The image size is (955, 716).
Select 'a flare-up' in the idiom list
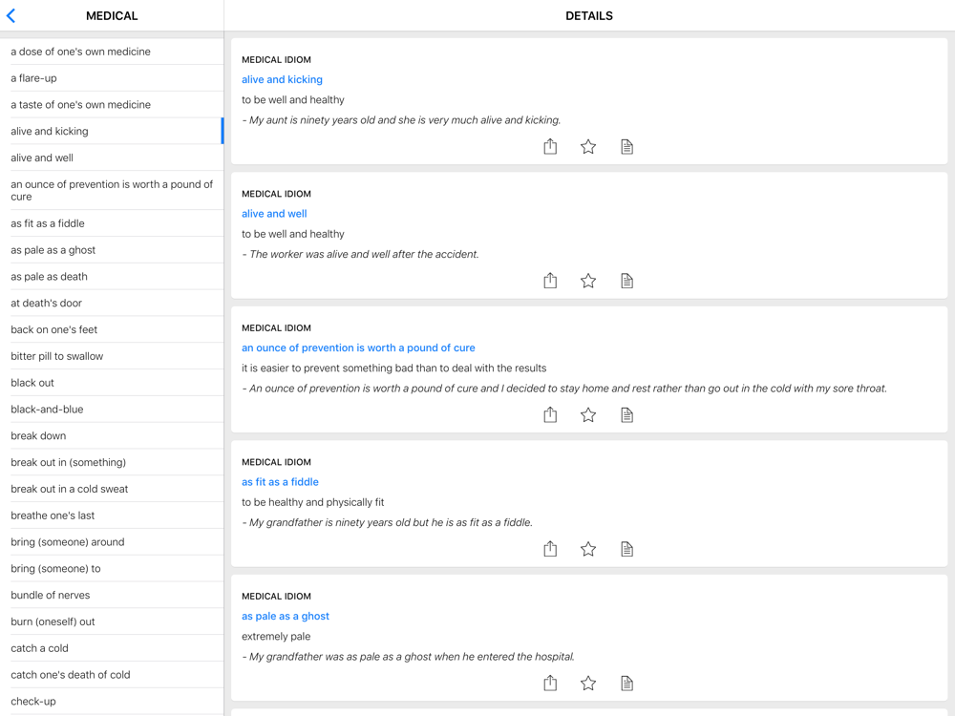click(x=34, y=78)
